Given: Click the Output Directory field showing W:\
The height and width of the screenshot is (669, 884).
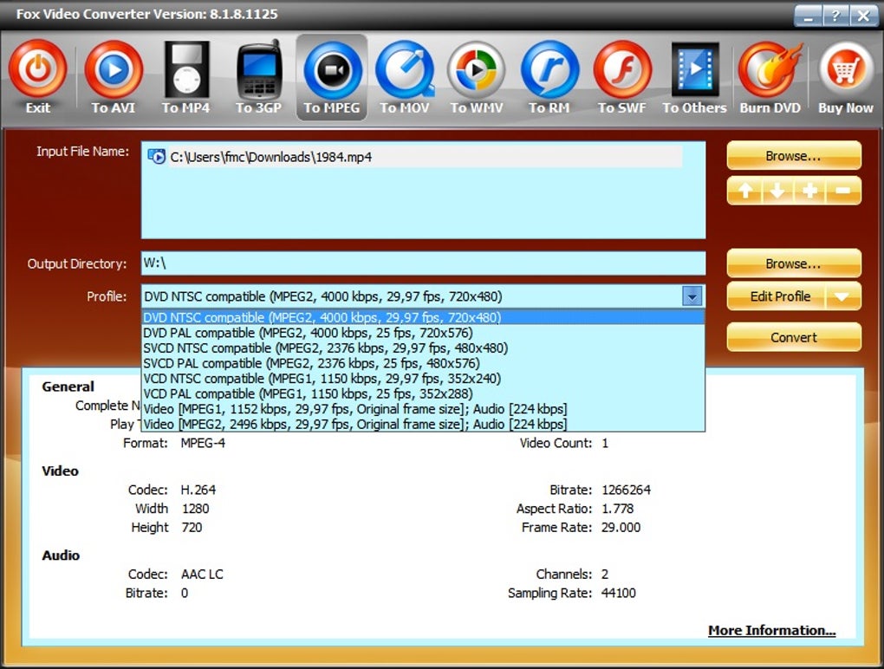Looking at the screenshot, I should click(423, 263).
